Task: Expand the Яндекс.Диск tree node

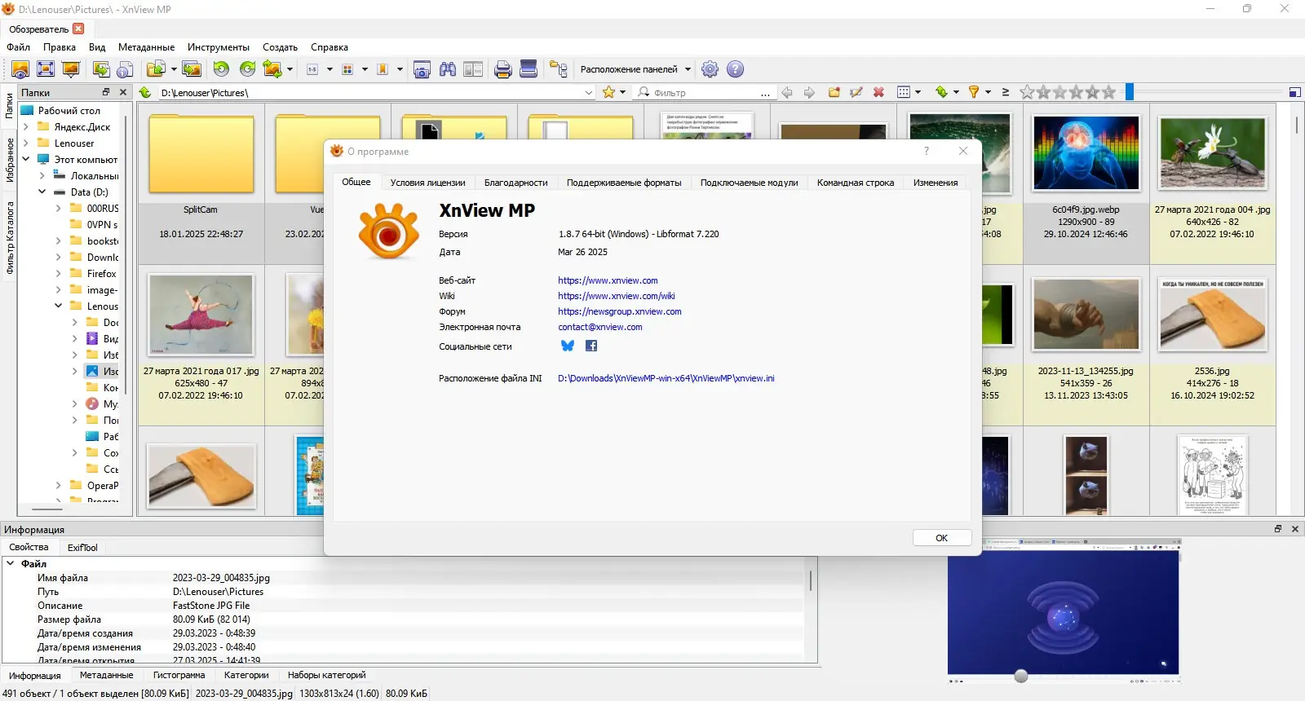Action: 26,126
